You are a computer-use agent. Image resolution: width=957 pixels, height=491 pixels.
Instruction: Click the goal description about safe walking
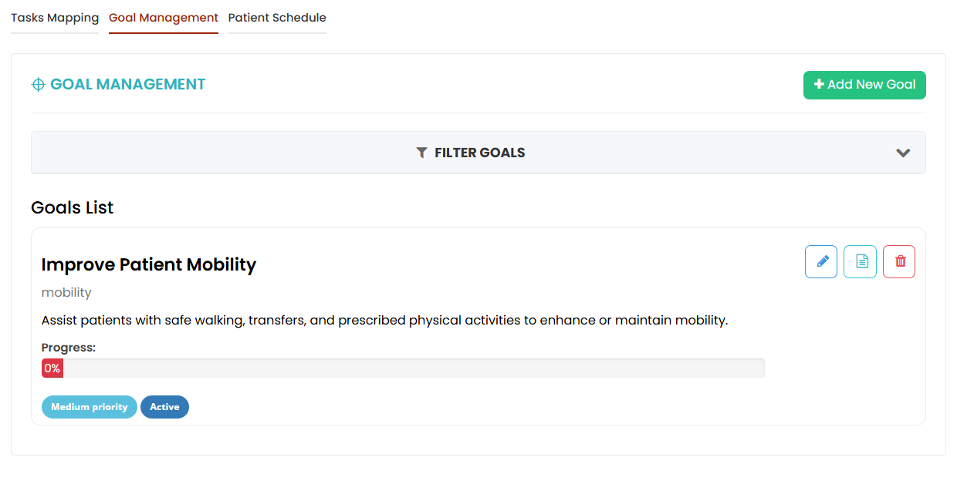tap(384, 320)
